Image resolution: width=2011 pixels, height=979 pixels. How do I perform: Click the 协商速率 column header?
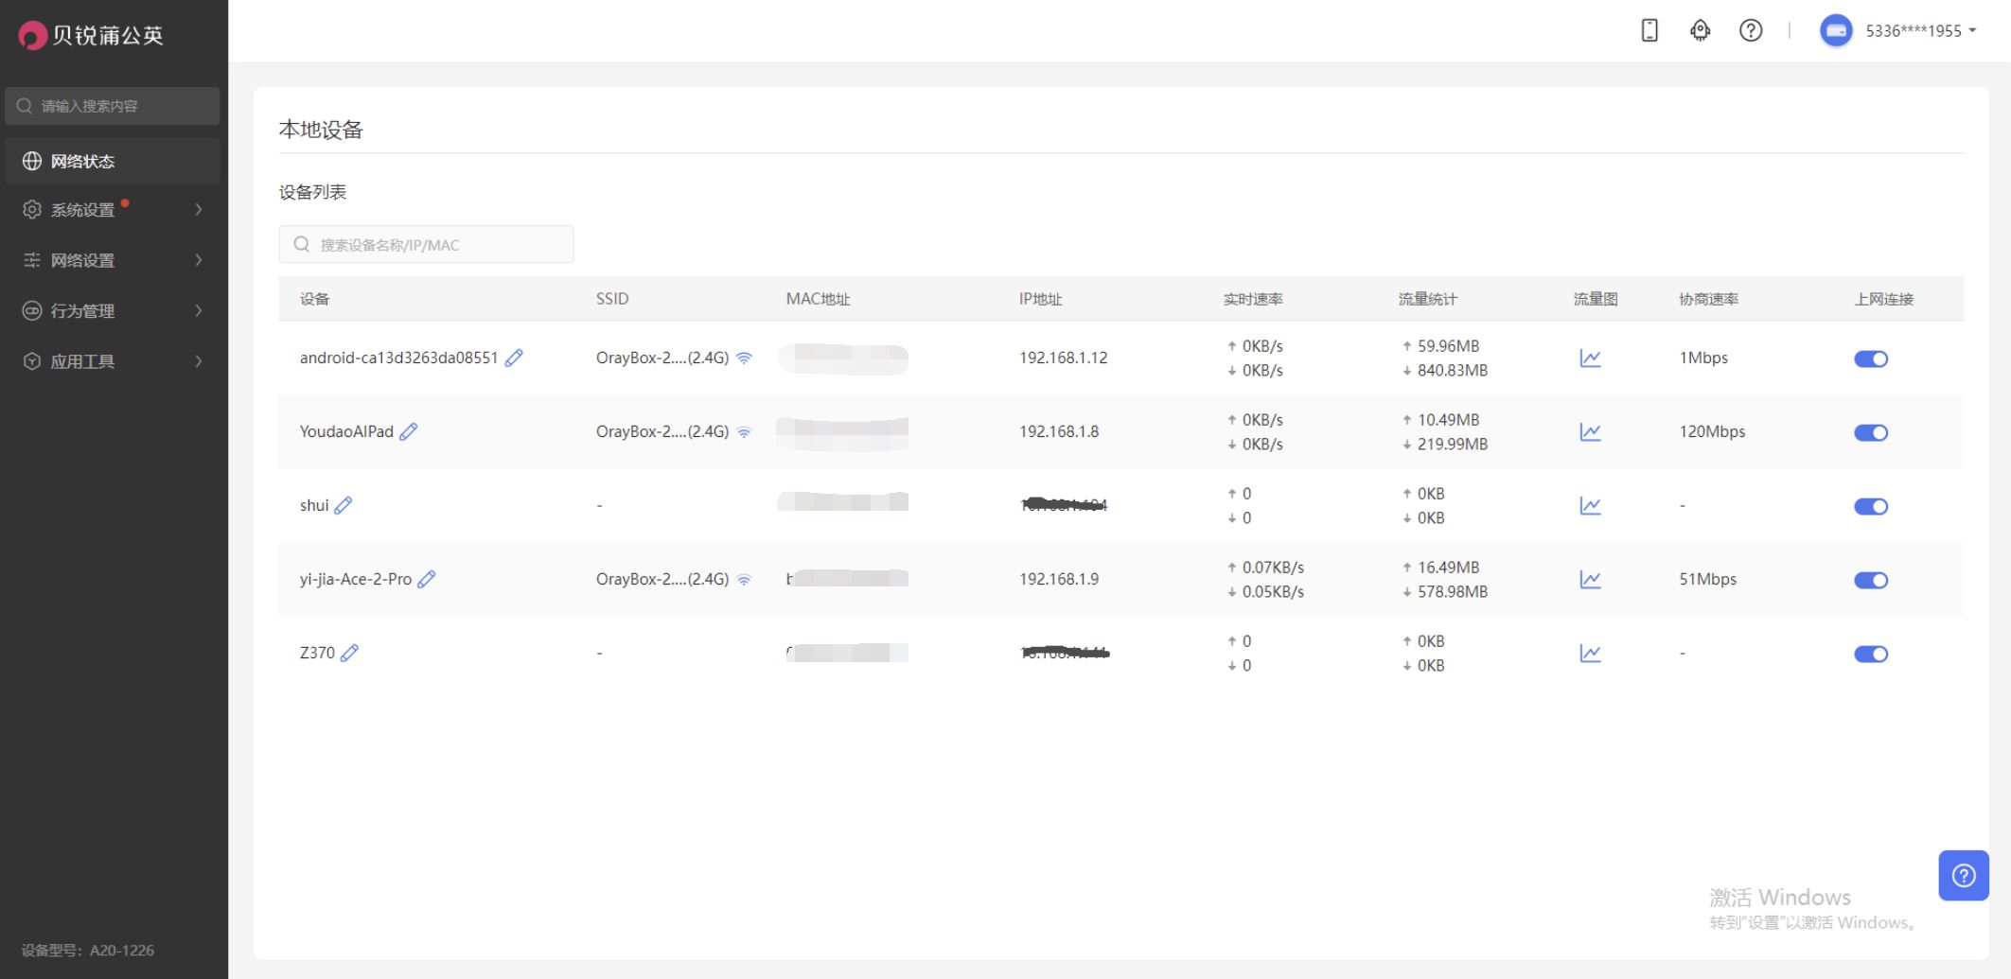tap(1709, 299)
